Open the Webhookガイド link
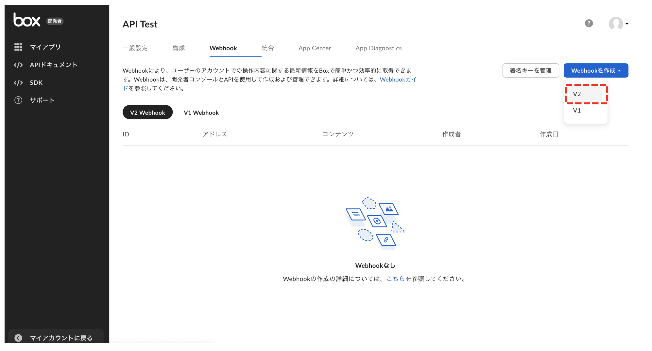652x351 pixels. coord(398,79)
